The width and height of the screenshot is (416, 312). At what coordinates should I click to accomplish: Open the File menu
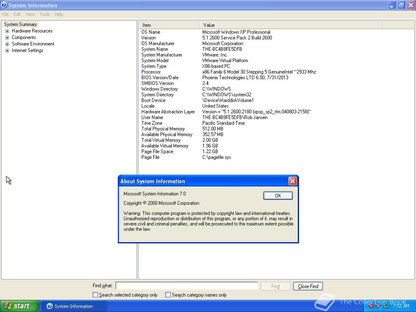(5, 14)
